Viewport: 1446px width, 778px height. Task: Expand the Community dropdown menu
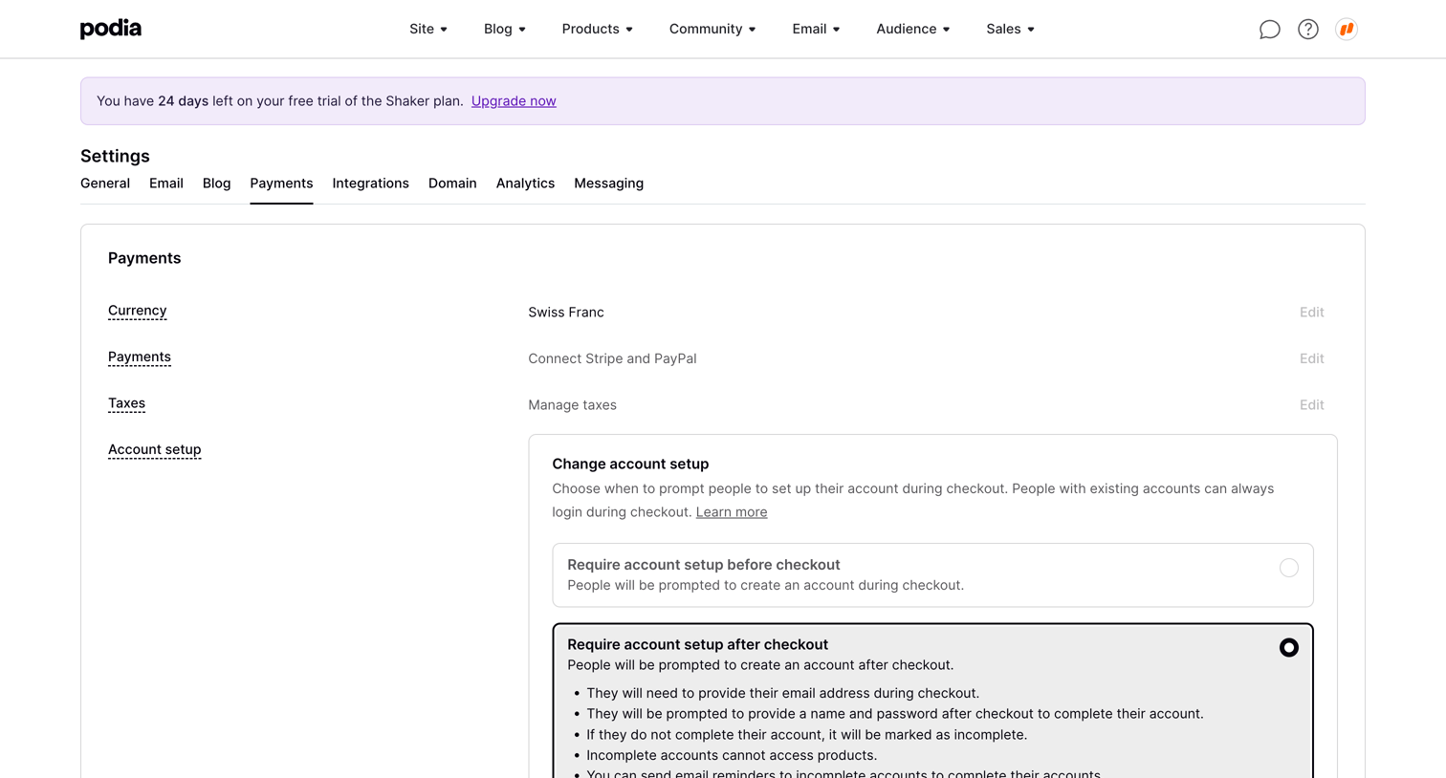pos(712,29)
